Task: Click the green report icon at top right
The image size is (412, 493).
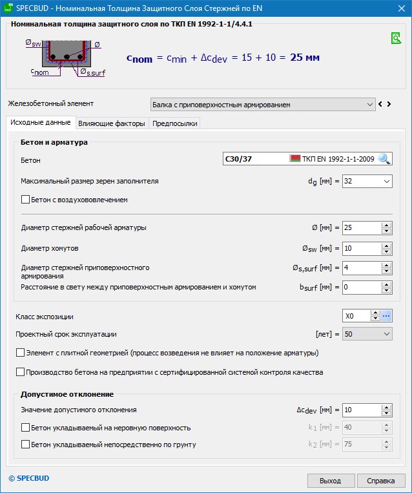Action: pyautogui.click(x=397, y=39)
